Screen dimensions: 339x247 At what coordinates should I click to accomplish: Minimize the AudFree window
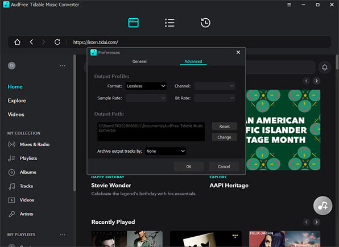tap(303, 5)
